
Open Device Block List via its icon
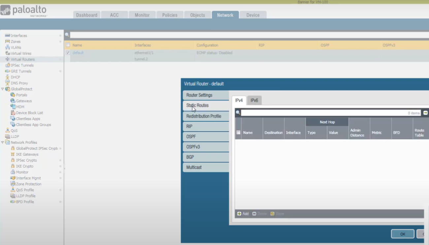(x=13, y=113)
